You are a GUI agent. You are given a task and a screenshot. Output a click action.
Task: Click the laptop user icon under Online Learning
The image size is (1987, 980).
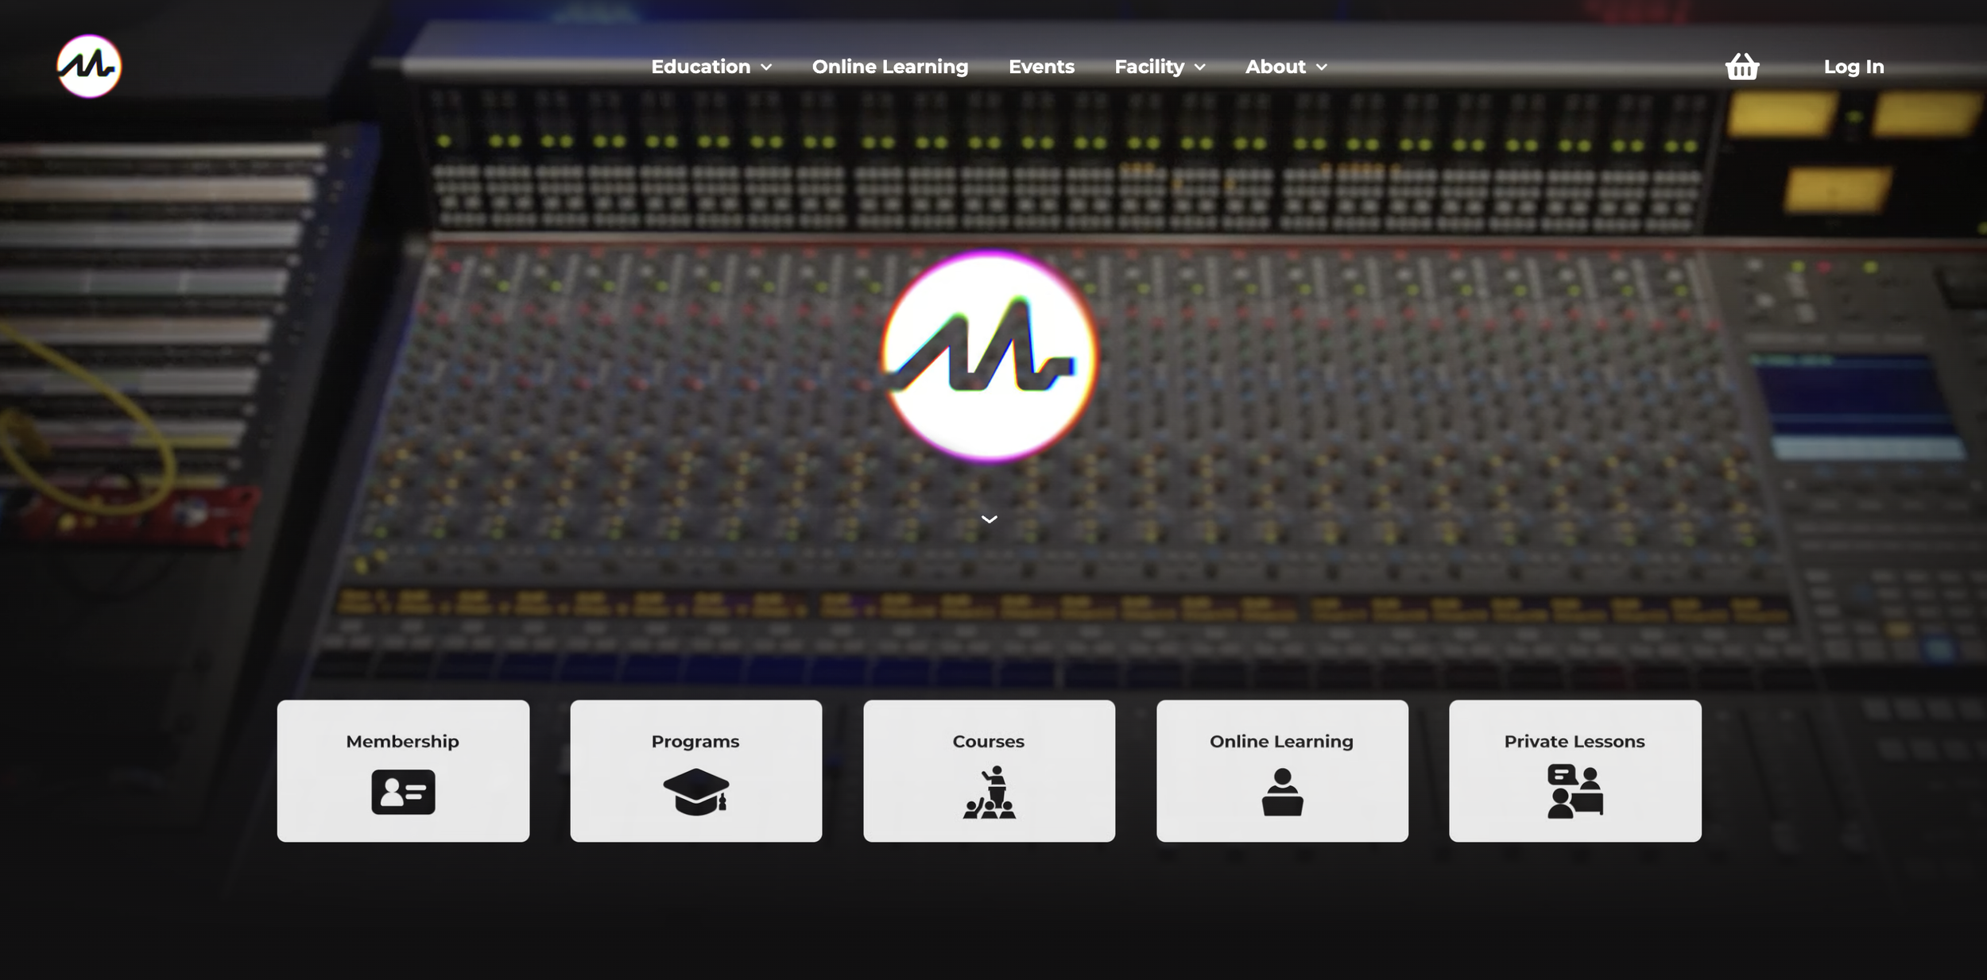tap(1282, 792)
